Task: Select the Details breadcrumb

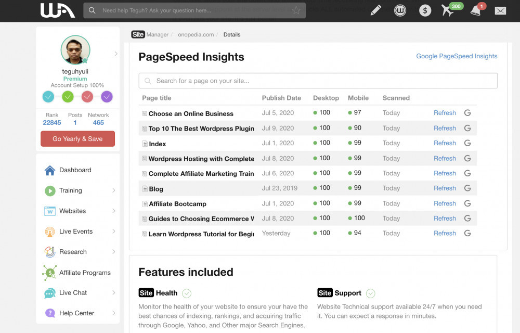Action: [x=232, y=34]
